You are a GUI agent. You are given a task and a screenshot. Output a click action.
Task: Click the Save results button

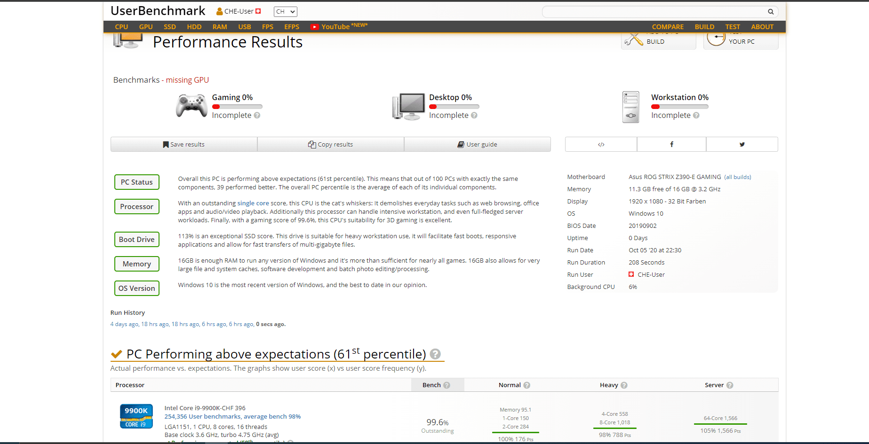[184, 145]
